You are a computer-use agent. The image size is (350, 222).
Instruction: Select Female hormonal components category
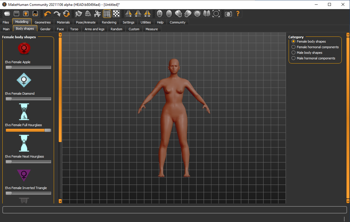pyautogui.click(x=294, y=47)
